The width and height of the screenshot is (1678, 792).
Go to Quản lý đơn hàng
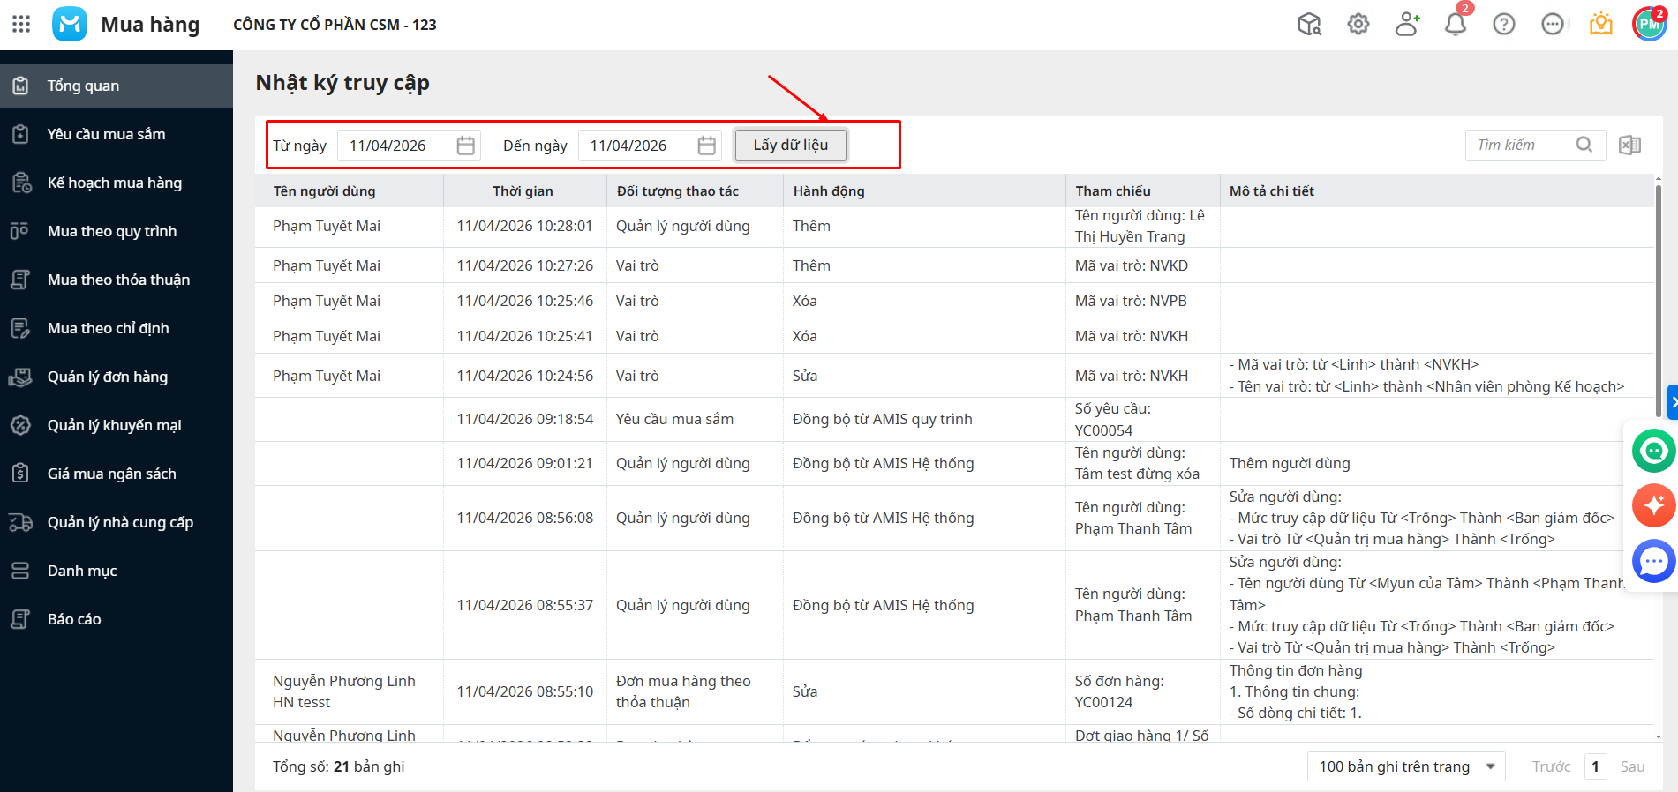pyautogui.click(x=107, y=377)
